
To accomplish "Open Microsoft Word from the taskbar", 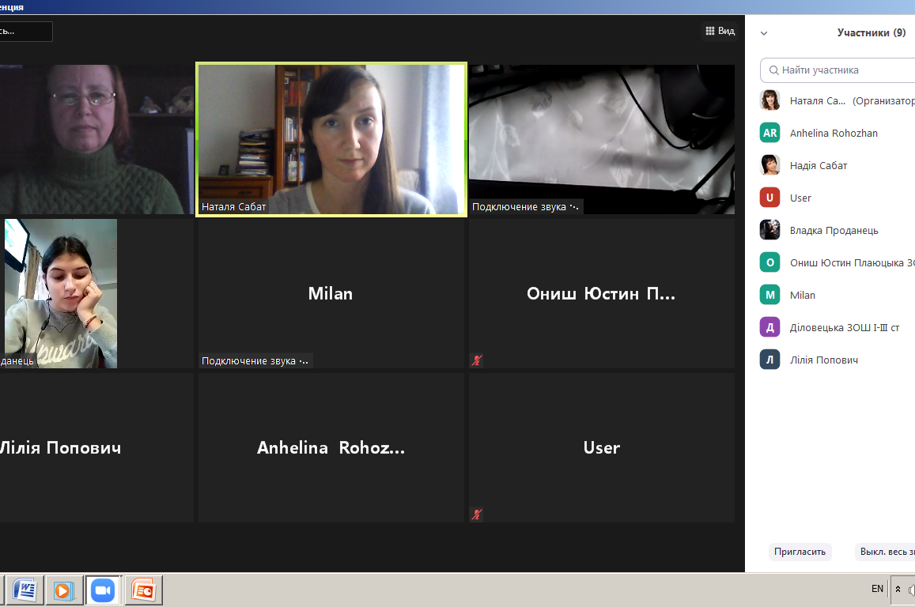I will click(x=26, y=590).
